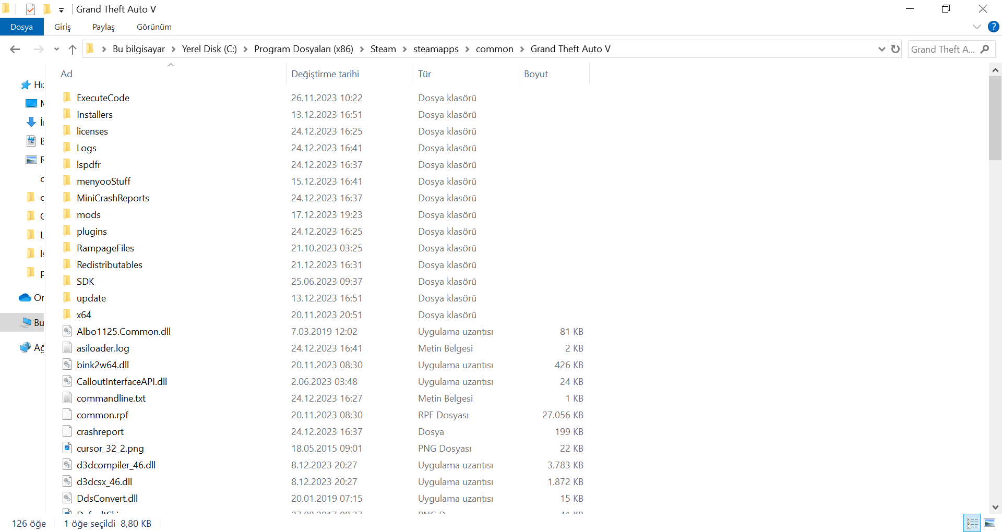Screen dimensions: 1002x532
Task: Select the bink2w64.dll file name
Action: [103, 365]
